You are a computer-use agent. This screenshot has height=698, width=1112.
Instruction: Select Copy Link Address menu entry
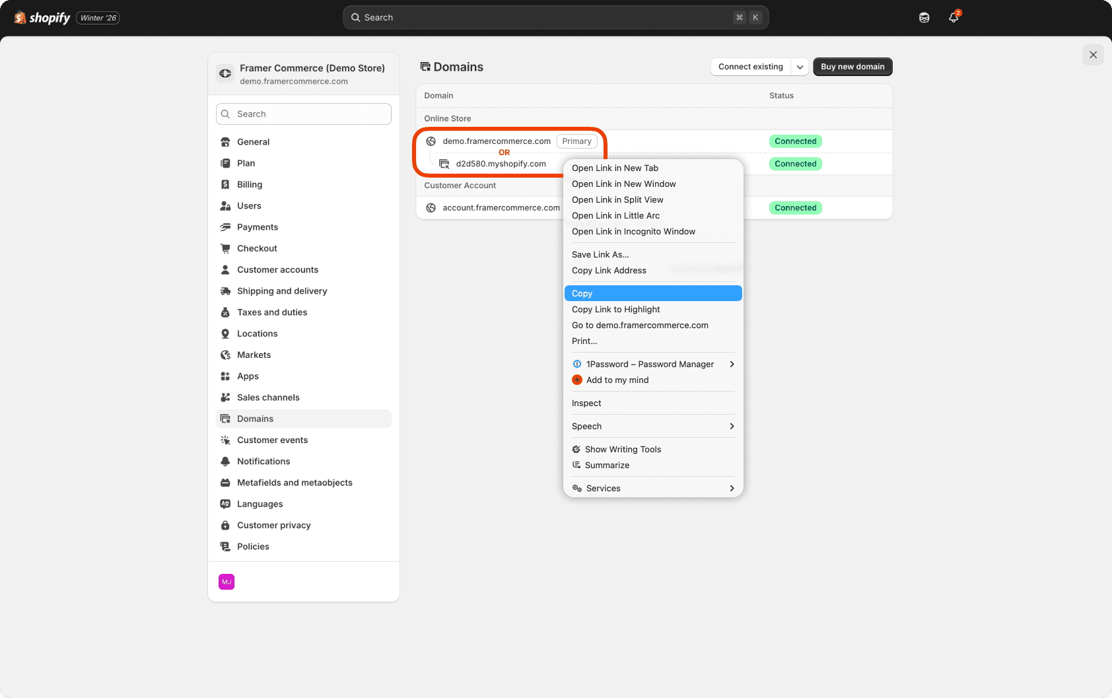pyautogui.click(x=653, y=271)
